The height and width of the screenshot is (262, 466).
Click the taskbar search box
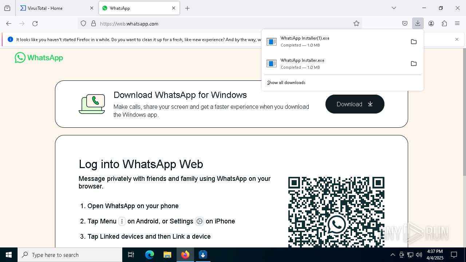tap(70, 255)
